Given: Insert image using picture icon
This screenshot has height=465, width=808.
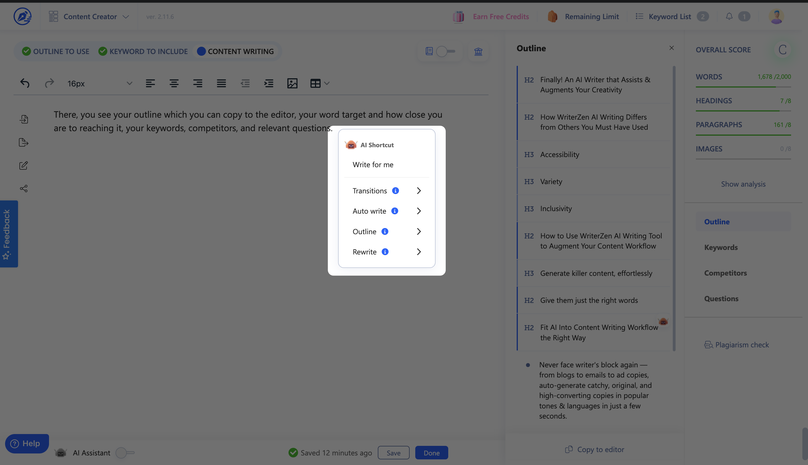Looking at the screenshot, I should pyautogui.click(x=292, y=83).
